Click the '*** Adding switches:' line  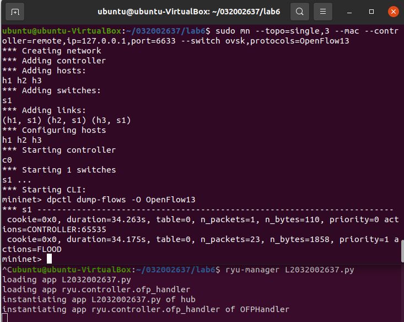[x=51, y=90]
